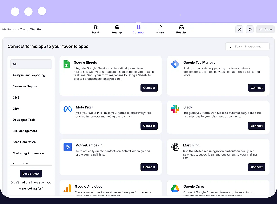Filter by Marketing Automation
The image size is (277, 204).
(x=28, y=153)
